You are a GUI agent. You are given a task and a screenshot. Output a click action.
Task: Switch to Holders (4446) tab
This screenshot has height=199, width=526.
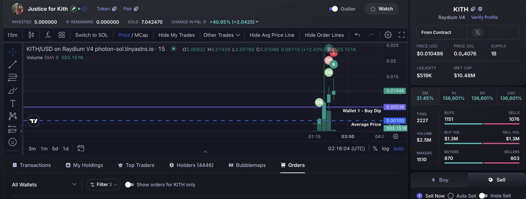tap(191, 165)
